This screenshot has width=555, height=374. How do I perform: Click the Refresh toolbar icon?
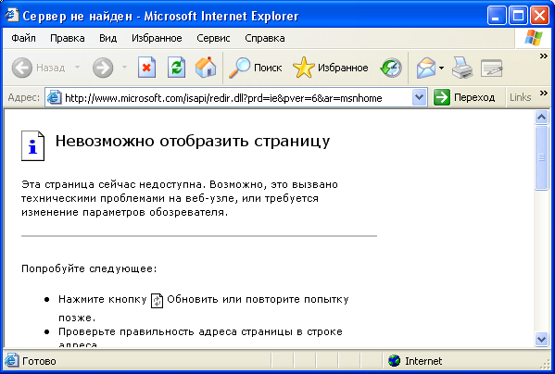coord(176,68)
